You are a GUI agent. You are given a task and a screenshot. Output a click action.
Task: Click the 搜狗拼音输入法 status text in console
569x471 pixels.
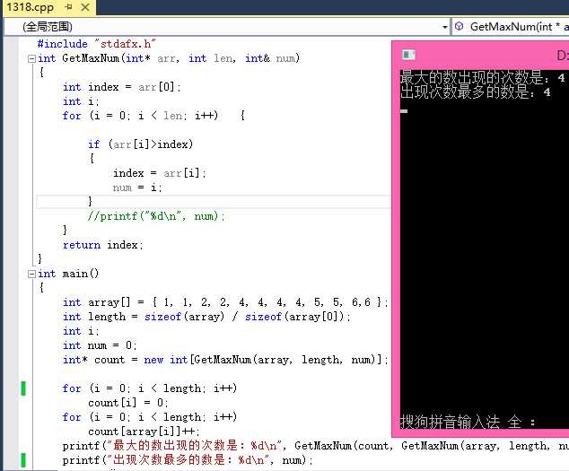(468, 422)
